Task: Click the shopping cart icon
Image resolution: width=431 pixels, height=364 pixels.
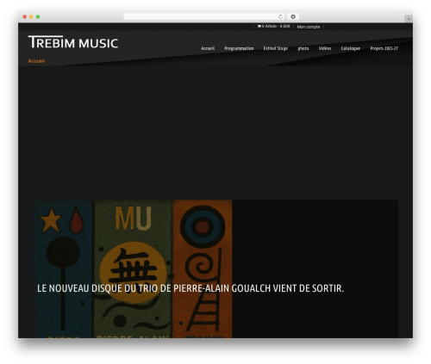Action: 259,27
